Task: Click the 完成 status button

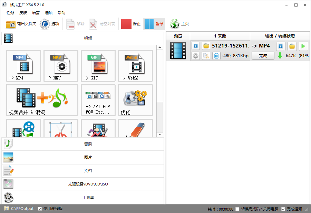Action: coord(263,56)
